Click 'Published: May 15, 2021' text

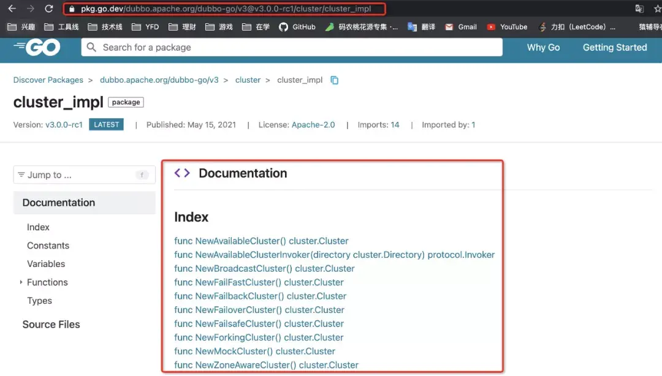[191, 125]
